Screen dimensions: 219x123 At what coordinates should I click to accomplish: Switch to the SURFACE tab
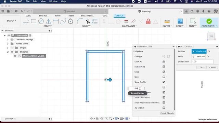point(43,16)
